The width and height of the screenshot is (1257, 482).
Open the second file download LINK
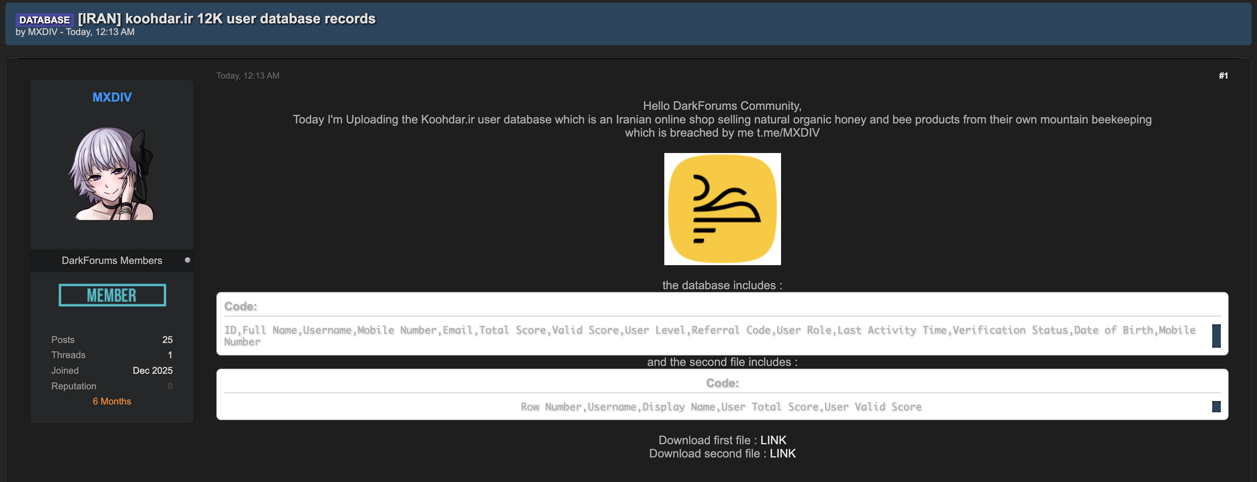click(782, 453)
